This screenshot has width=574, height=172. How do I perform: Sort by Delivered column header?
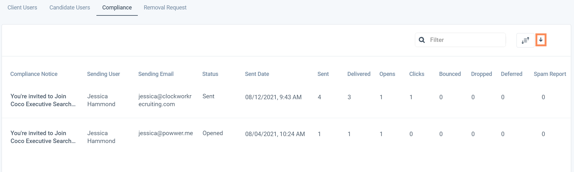point(359,74)
